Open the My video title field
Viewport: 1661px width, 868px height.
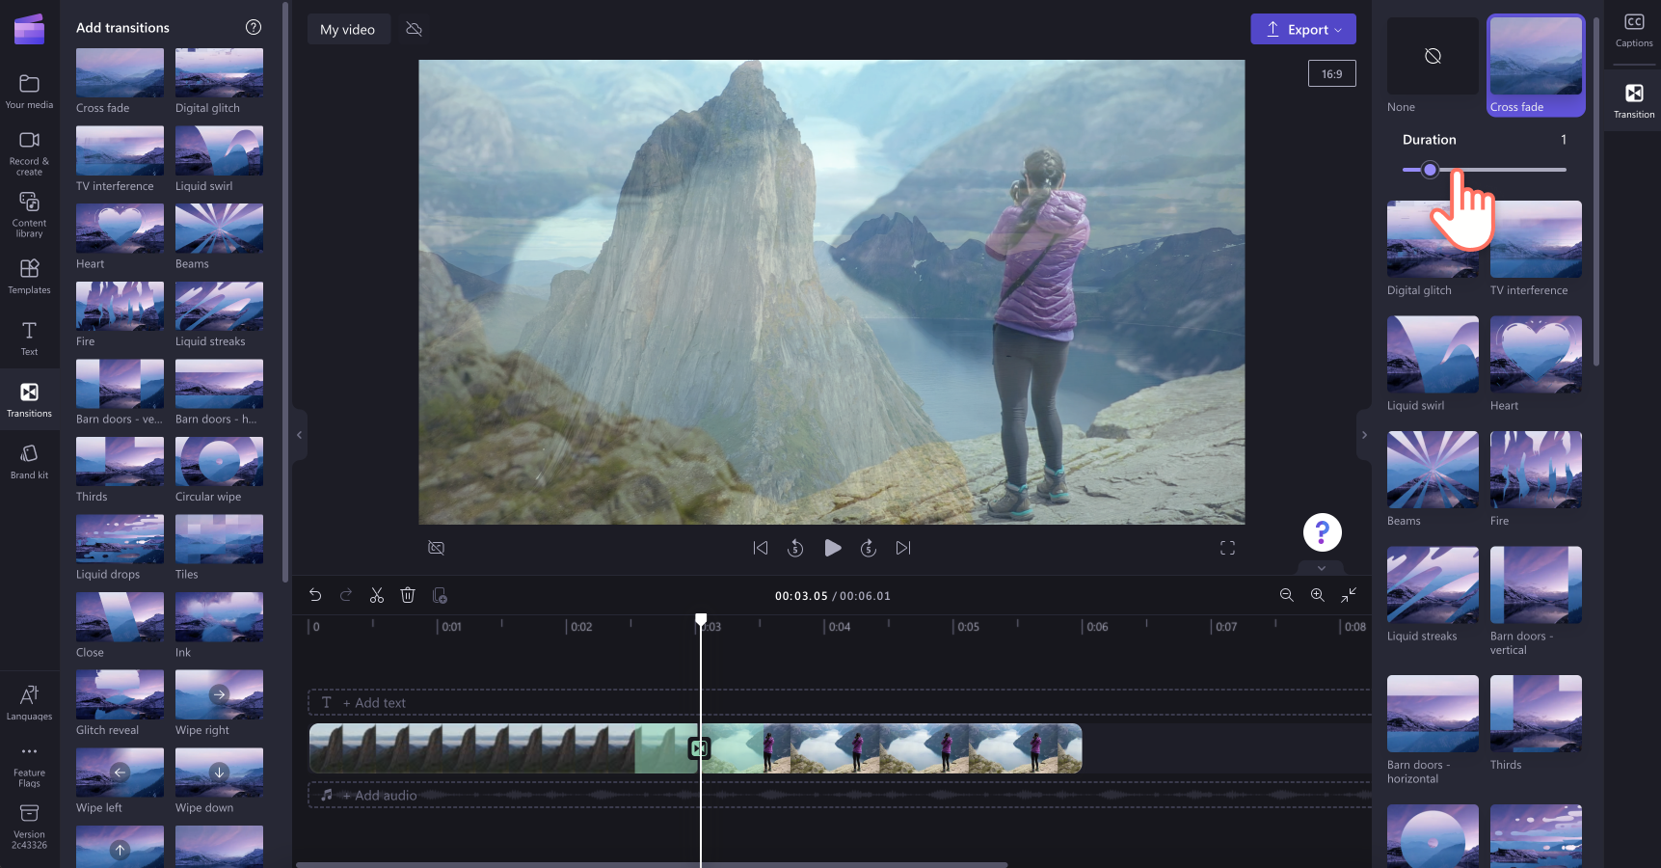click(348, 29)
